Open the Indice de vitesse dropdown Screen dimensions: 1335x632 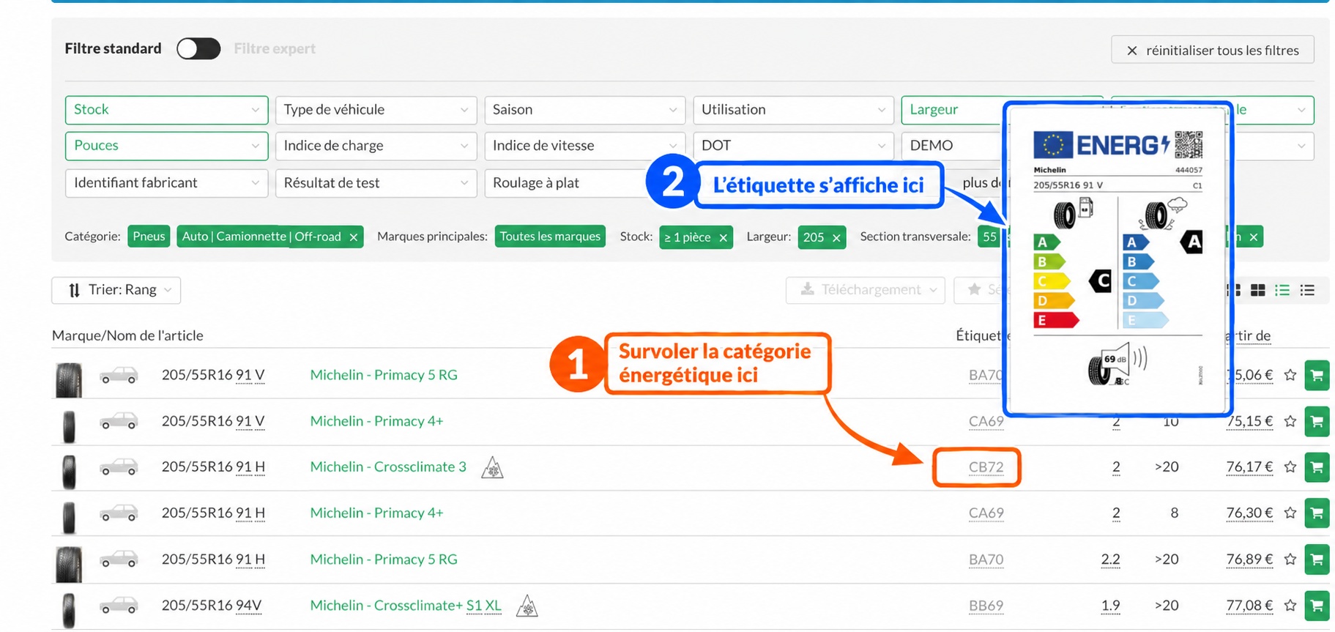(x=584, y=146)
